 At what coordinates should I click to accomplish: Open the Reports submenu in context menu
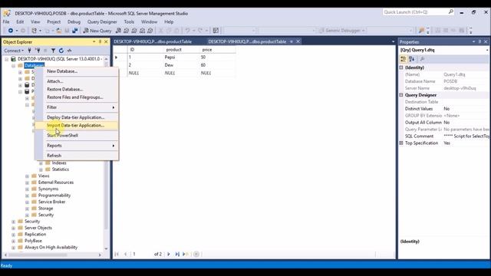point(77,146)
